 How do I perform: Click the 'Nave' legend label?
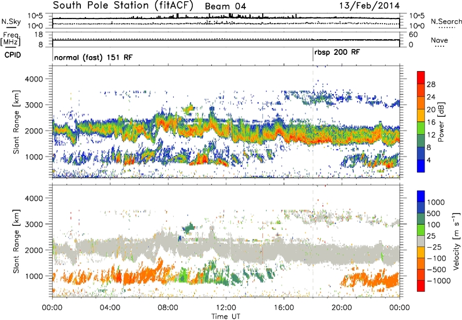click(x=439, y=40)
